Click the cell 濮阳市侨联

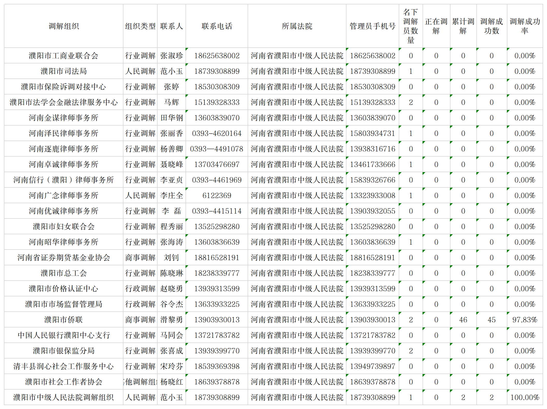pos(64,320)
